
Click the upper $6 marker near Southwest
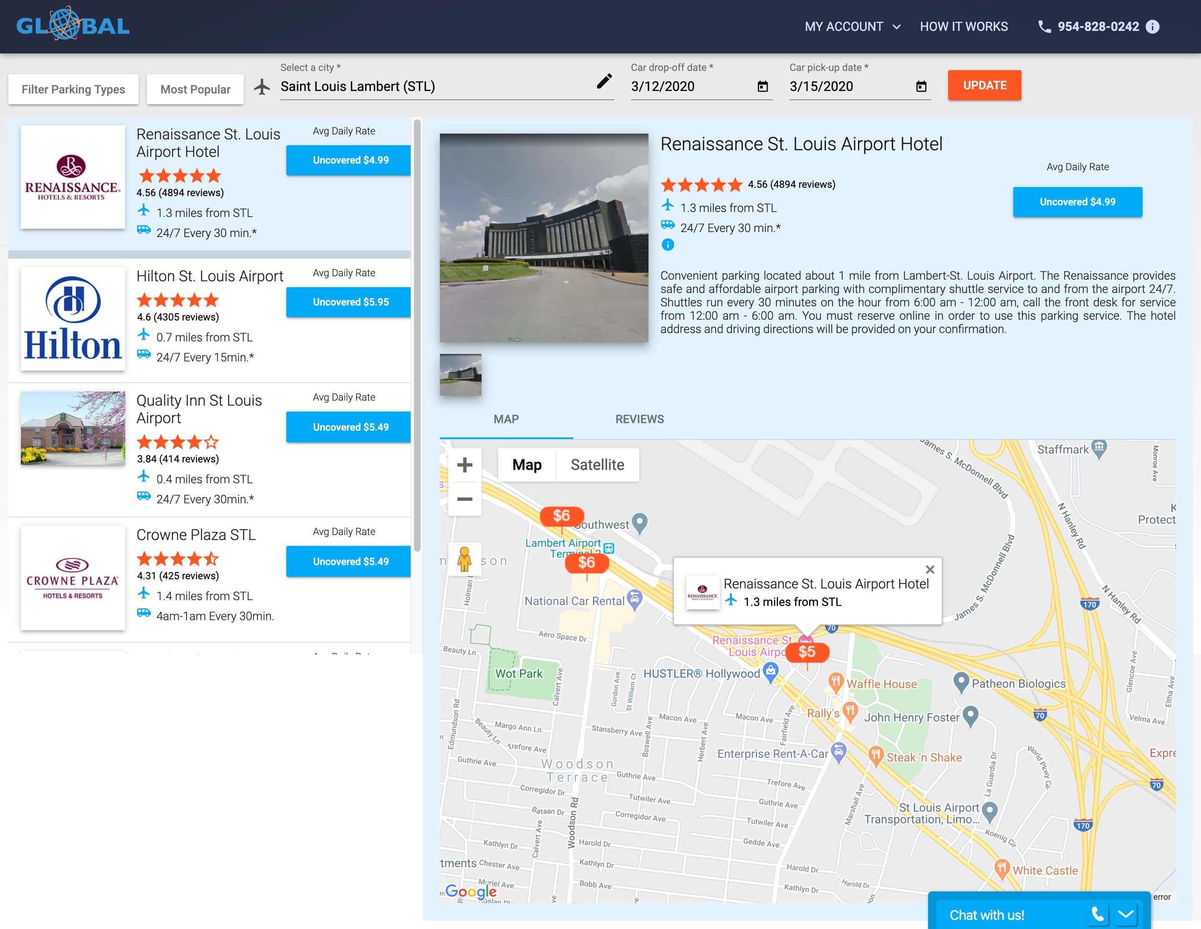coord(561,516)
